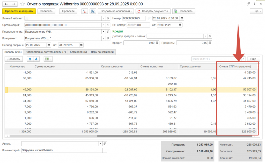Open the Направление деятельности (7) tab
265x163 pixels.
pyautogui.click(x=46, y=52)
